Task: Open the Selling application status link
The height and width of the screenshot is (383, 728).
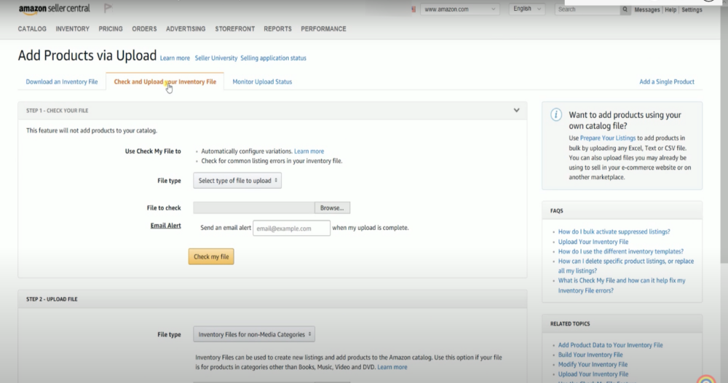Action: point(274,58)
